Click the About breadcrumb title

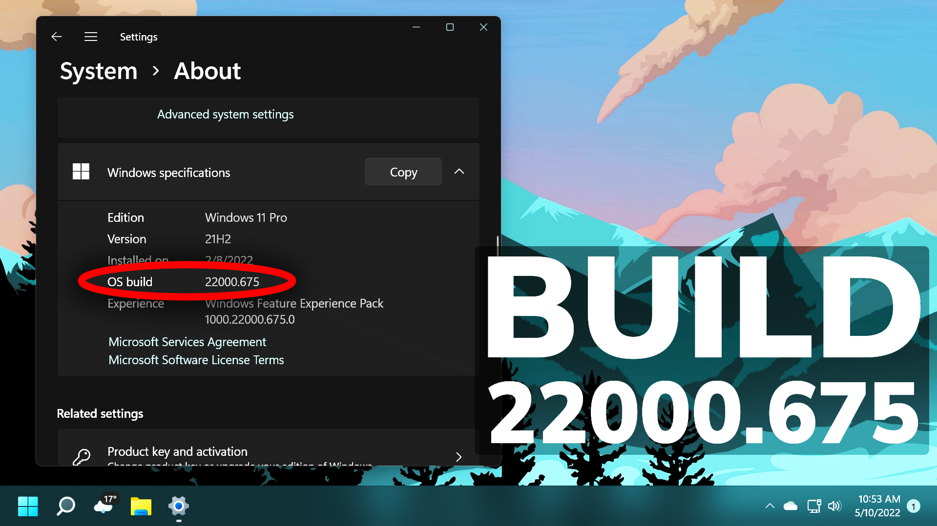[208, 71]
